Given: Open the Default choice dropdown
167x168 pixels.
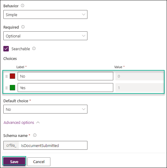Looking at the screenshot, I should [45, 109].
